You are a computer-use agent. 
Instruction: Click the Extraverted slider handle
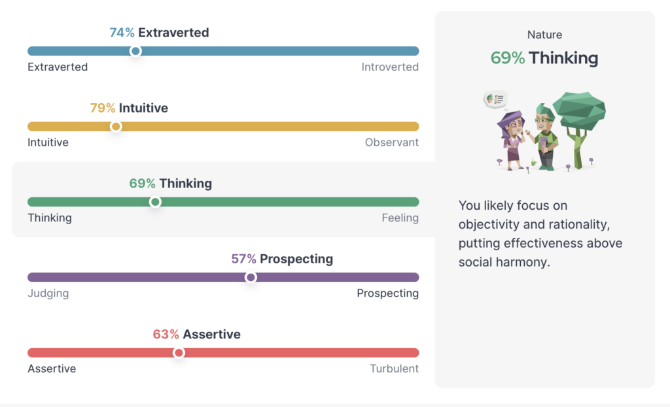(x=135, y=51)
